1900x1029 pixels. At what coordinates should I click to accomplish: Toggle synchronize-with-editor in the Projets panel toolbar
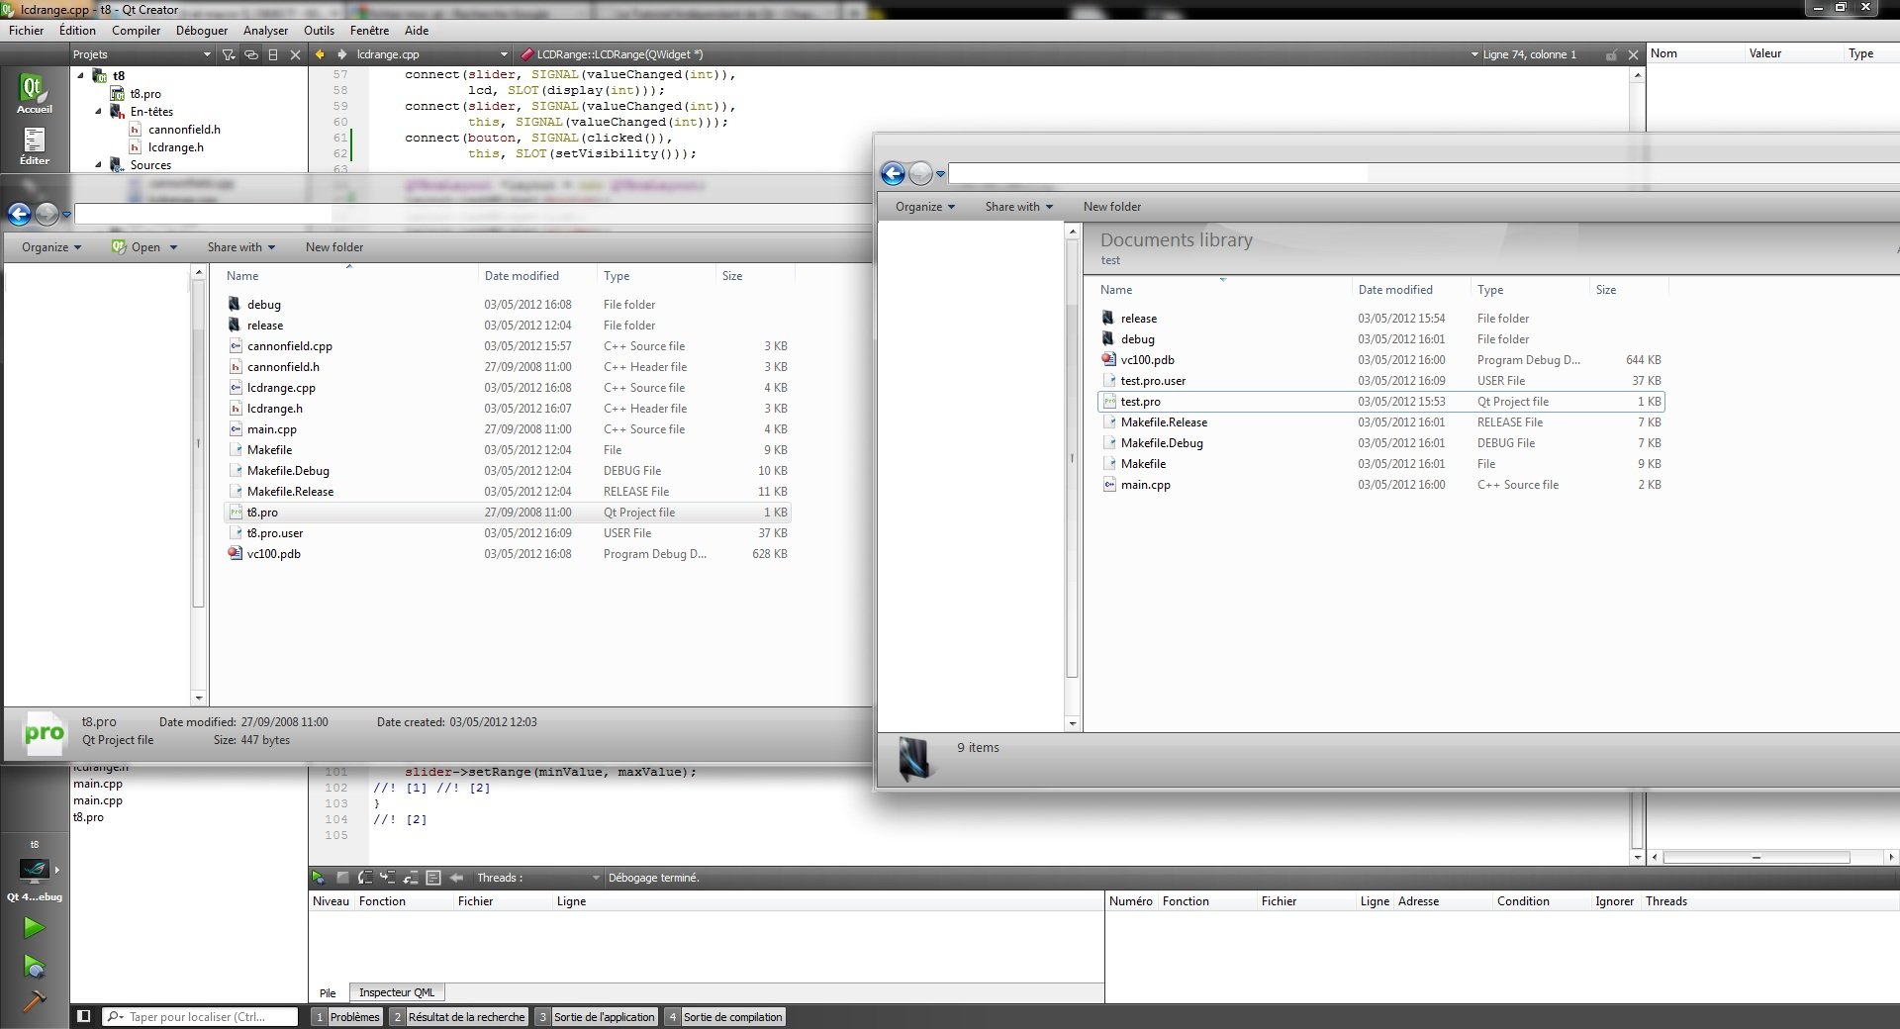[251, 54]
